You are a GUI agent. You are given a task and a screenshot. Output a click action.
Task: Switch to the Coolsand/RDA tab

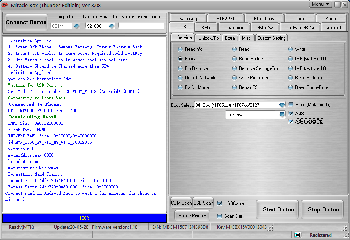pos(300,28)
